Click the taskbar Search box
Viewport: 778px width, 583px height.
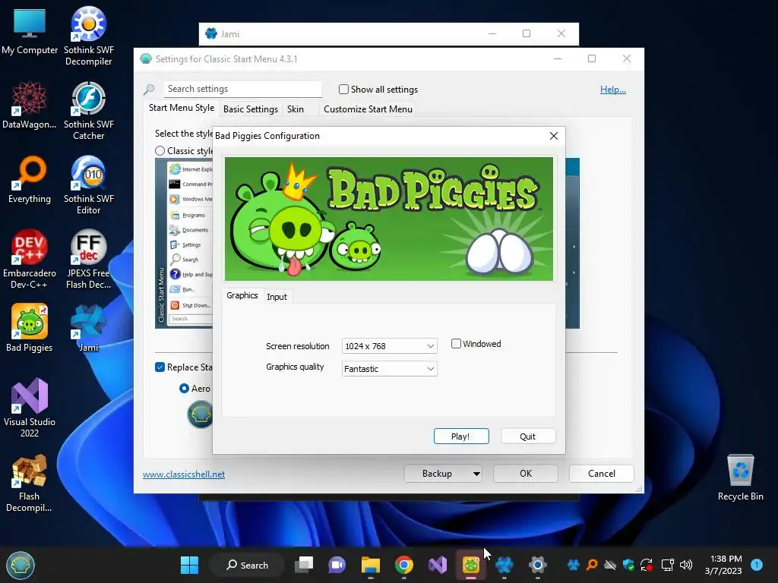247,565
